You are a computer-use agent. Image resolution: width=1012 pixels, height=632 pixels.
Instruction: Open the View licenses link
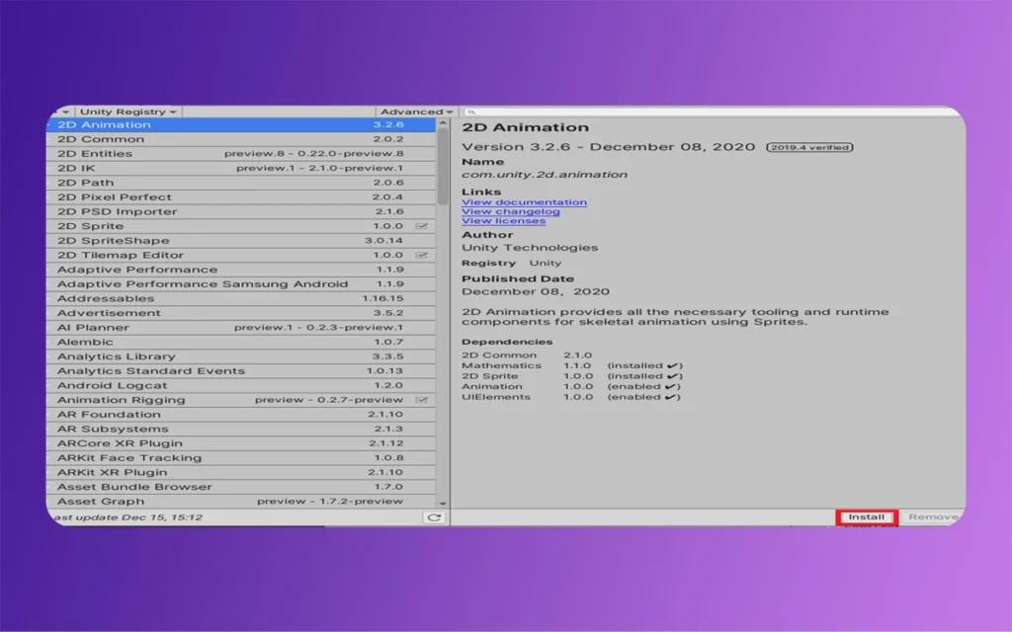(x=503, y=221)
